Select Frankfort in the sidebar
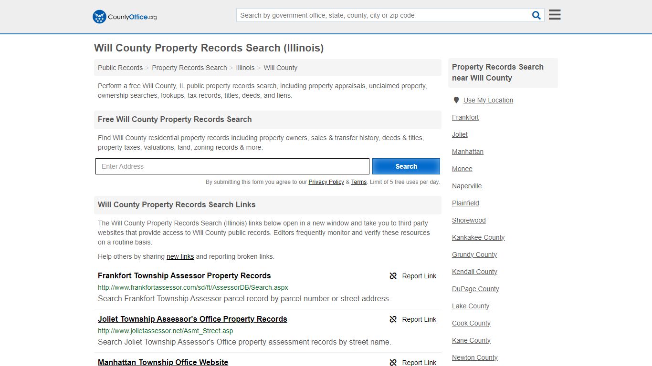Screen dimensions: 652x366 (x=465, y=117)
